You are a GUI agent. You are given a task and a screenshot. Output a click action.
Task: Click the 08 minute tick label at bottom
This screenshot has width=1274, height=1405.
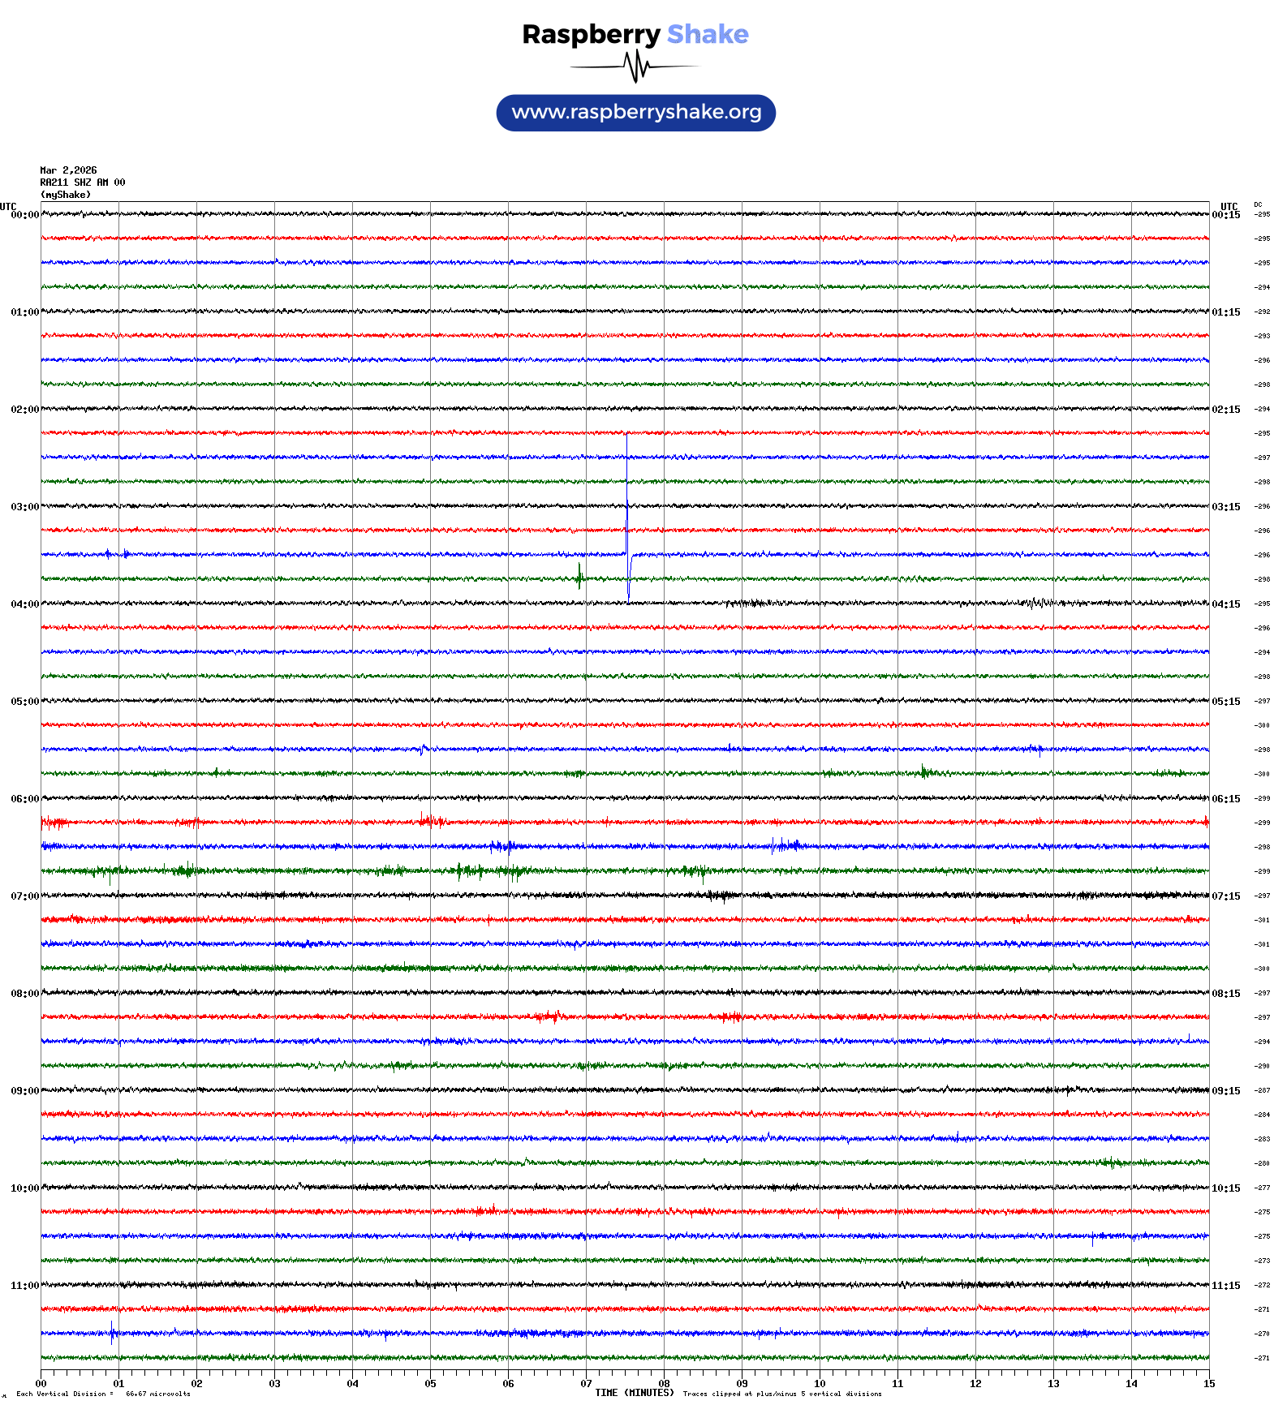coord(664,1384)
